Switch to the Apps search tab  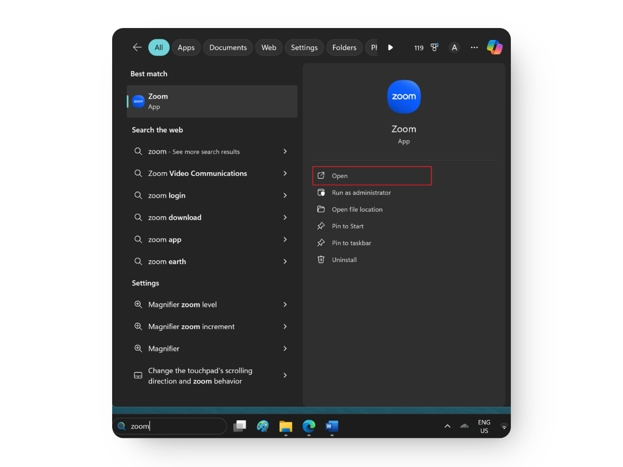186,47
